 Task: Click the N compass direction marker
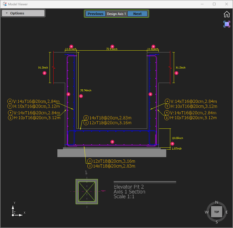(217, 202)
